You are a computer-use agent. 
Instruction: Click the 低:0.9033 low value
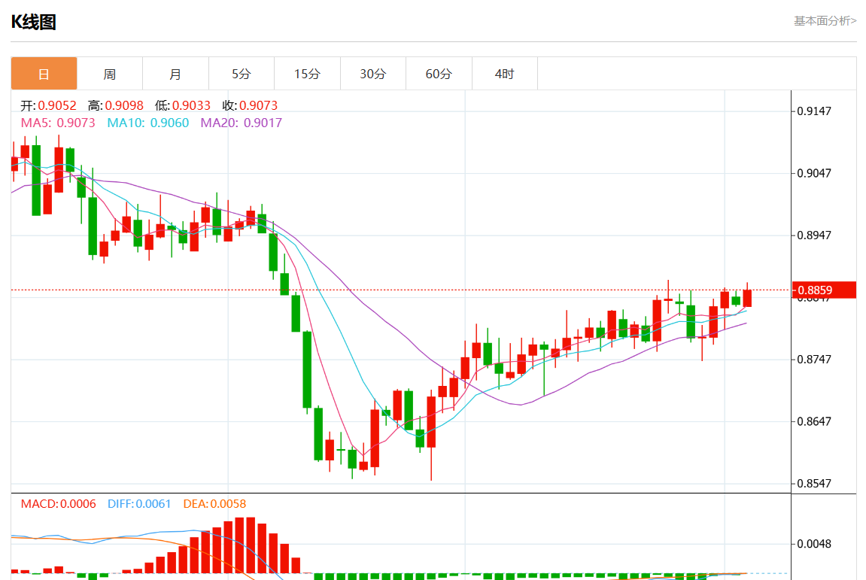(183, 105)
